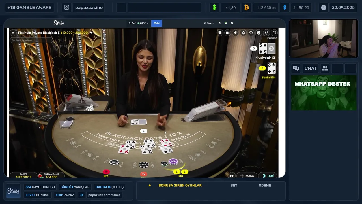Switch the game to fullscreen mode
Screen dimensions: 362x204
click(274, 33)
